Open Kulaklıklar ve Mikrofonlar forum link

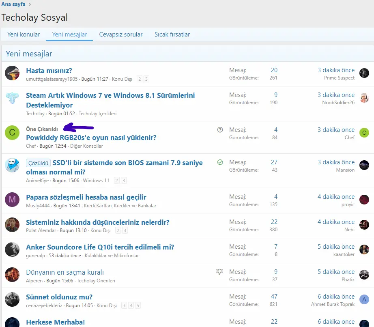point(112,256)
